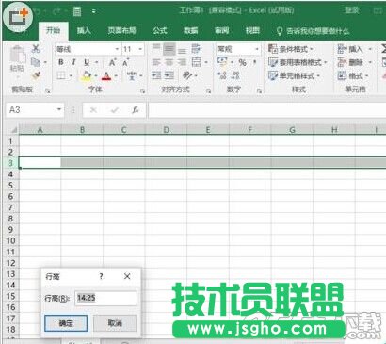The image size is (386, 344).
Task: Apply the yellow fill color bucket
Action: tap(87, 75)
